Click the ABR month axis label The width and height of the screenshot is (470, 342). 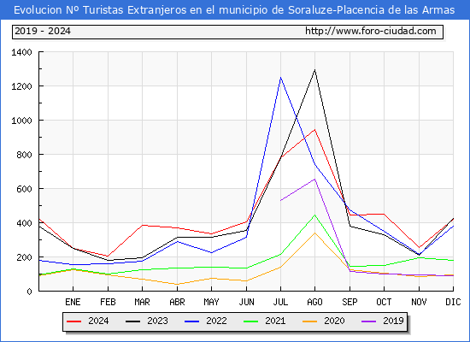[177, 302]
